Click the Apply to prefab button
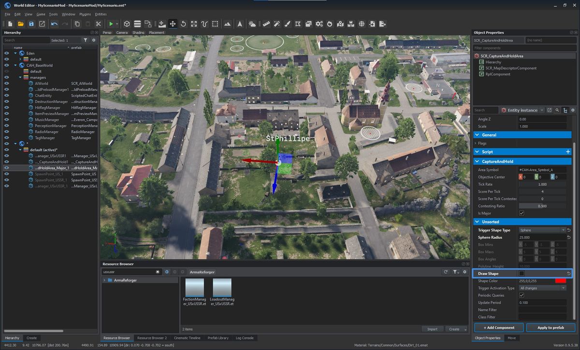Viewport: 580px width, 350px height. point(550,327)
